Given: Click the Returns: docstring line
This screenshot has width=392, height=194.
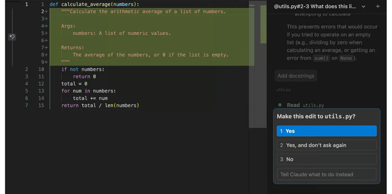Looking at the screenshot, I should (x=73, y=48).
